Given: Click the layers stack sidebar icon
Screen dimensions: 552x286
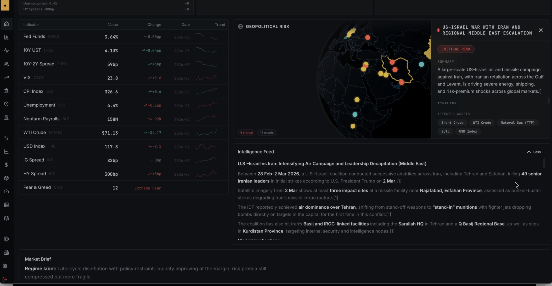Looking at the screenshot, I should click(x=6, y=218).
